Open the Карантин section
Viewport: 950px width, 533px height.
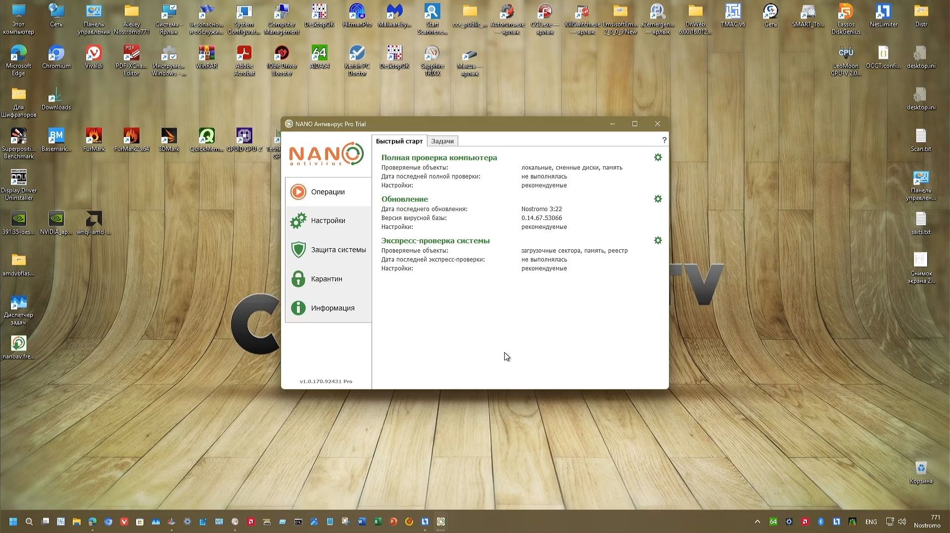(328, 279)
